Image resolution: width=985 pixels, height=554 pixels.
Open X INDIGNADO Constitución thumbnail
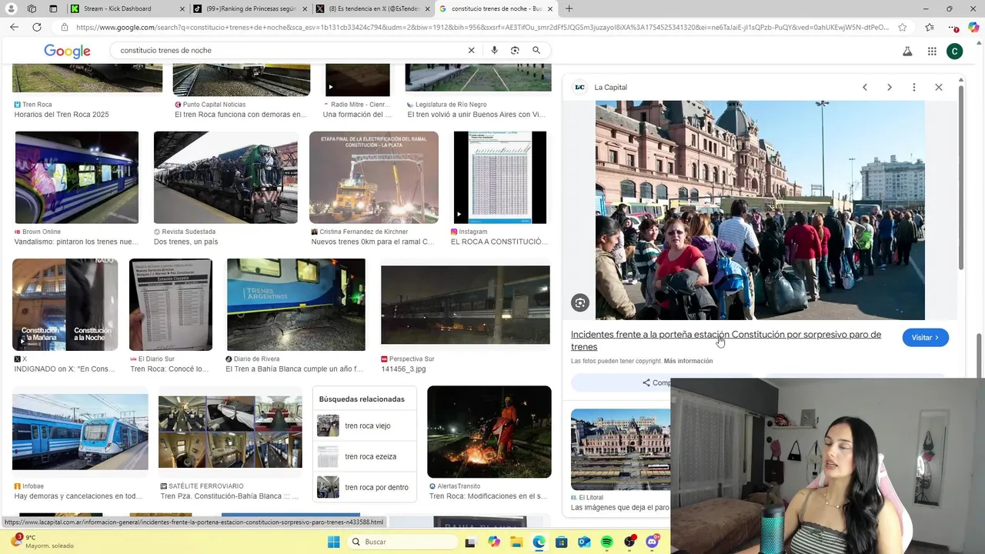(65, 305)
